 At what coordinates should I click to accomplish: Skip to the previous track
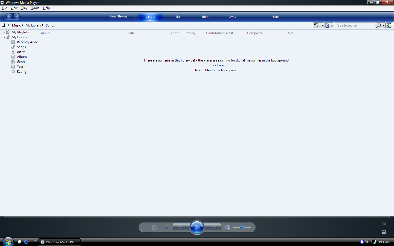point(181,227)
